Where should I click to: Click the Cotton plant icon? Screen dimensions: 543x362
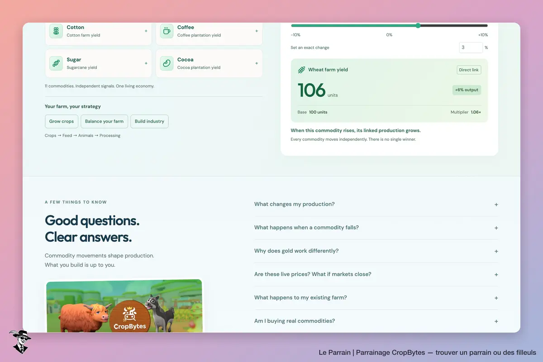tap(56, 31)
